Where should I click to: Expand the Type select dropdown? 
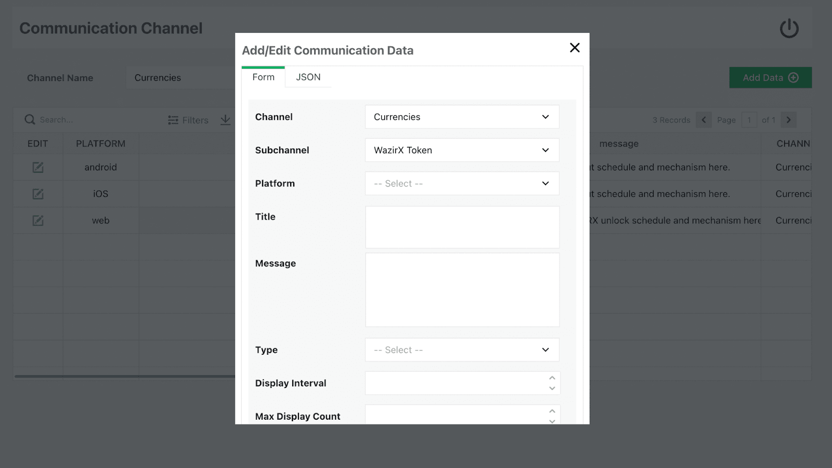(x=462, y=350)
